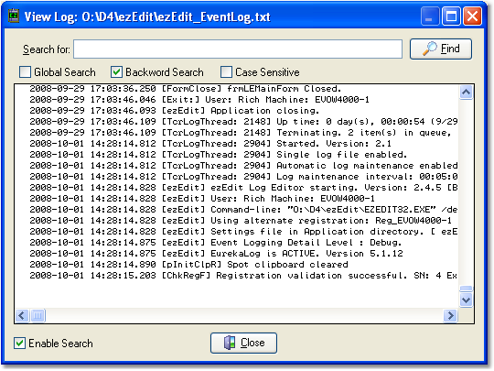Click the horizontal scrollbar right arrow
This screenshot has width=494, height=371.
click(450, 315)
